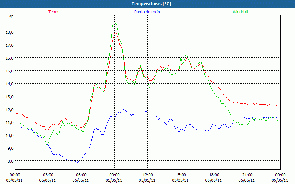This screenshot has height=184, width=295.
Task: Click the blue Punto de rocío legend label
Action: 147,12
